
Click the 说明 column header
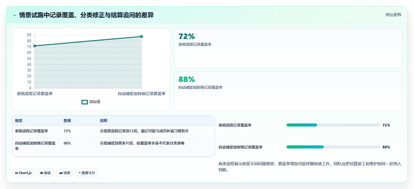[104, 121]
